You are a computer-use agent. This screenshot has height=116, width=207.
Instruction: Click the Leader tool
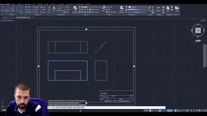(67, 9)
